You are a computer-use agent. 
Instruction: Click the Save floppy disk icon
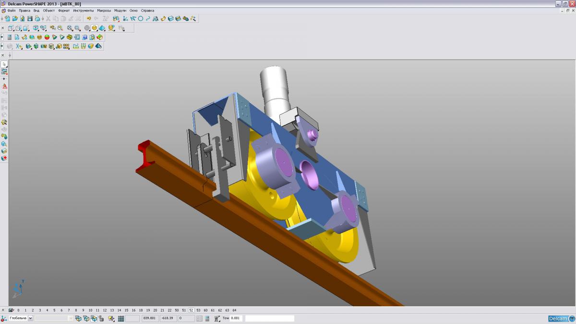tap(30, 18)
